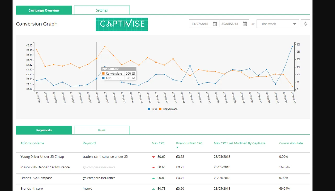Toggle the CPA series in chart legend
This screenshot has height=191, width=335.
coord(153,109)
